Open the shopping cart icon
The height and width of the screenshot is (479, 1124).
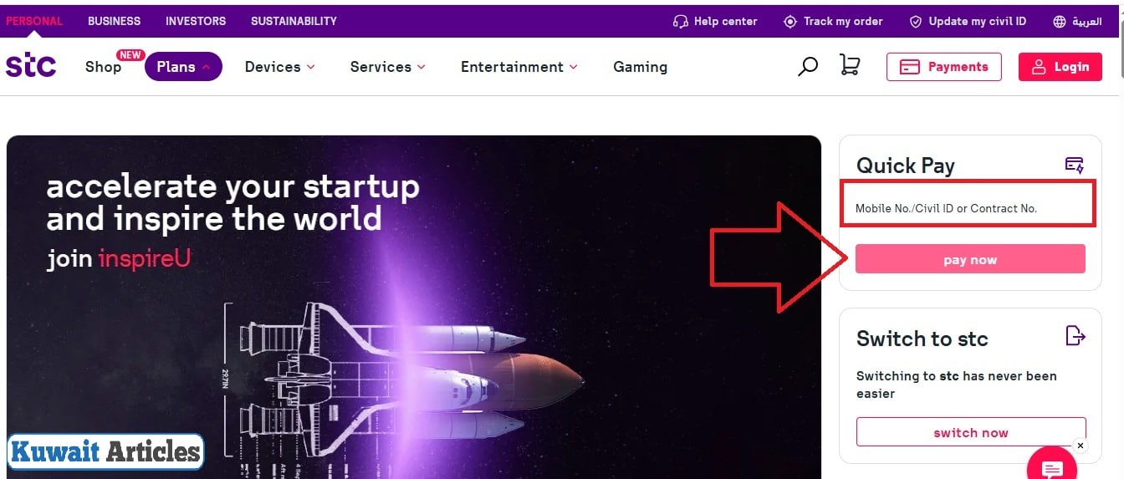850,66
